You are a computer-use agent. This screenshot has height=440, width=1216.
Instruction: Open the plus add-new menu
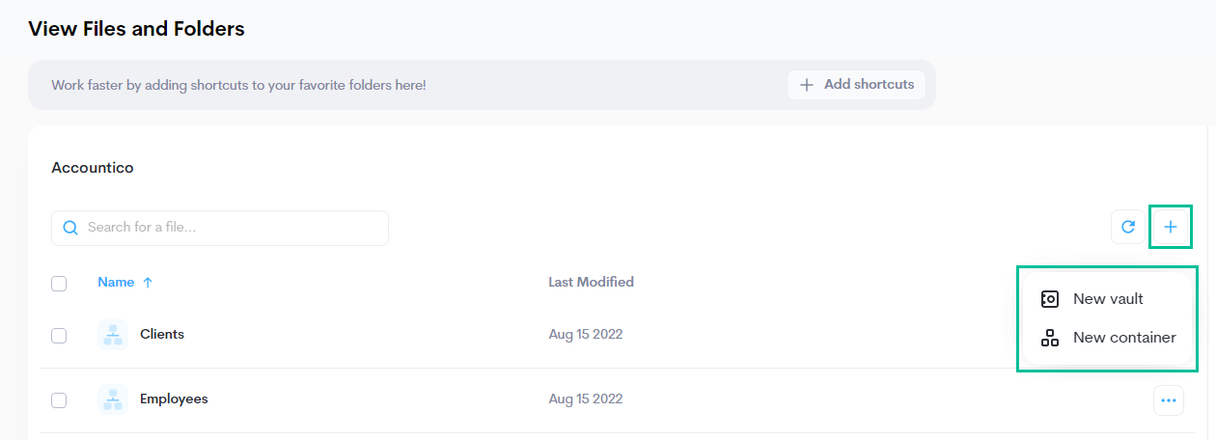1171,228
